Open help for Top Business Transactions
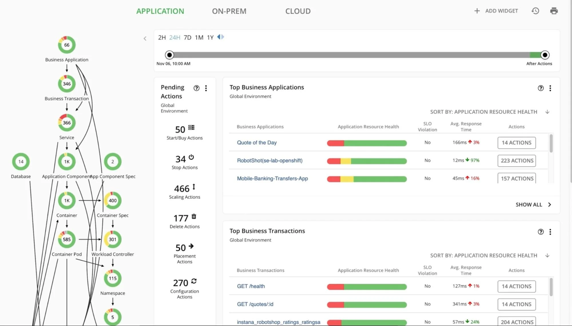The width and height of the screenshot is (572, 326). 541,232
